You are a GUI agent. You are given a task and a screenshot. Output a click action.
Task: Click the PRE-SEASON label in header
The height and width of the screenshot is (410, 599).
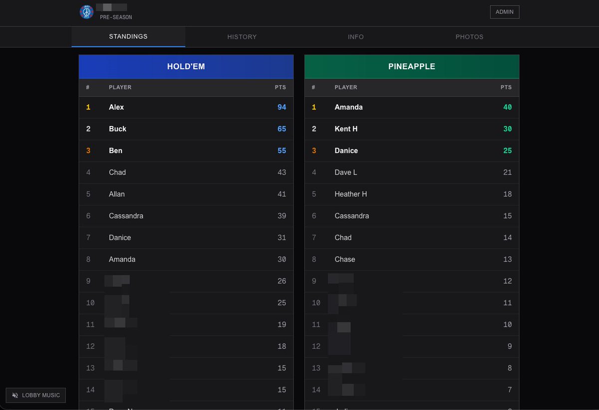point(116,17)
